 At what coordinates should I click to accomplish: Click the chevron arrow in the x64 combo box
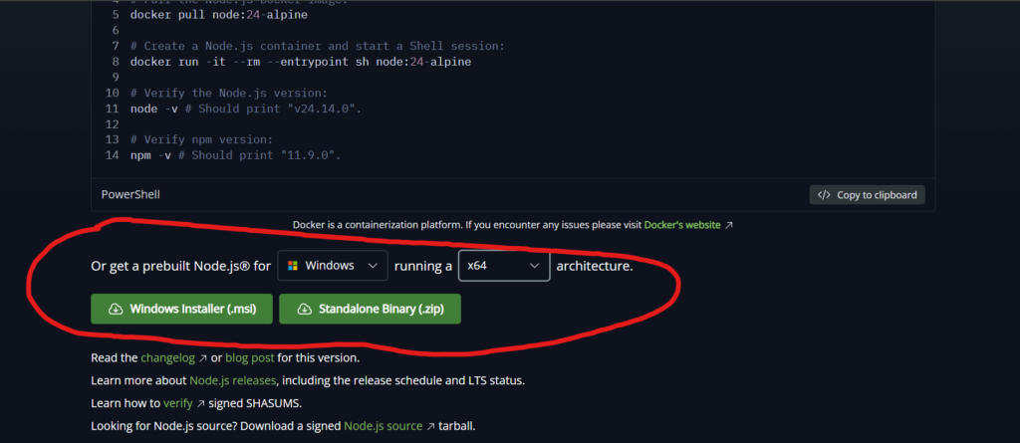tap(535, 266)
